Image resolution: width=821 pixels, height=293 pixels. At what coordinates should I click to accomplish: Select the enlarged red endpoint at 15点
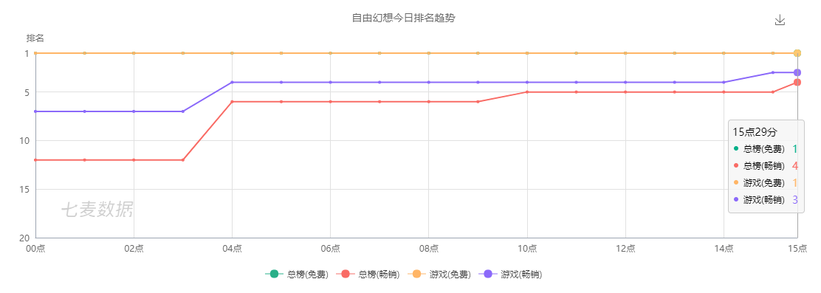(x=797, y=82)
